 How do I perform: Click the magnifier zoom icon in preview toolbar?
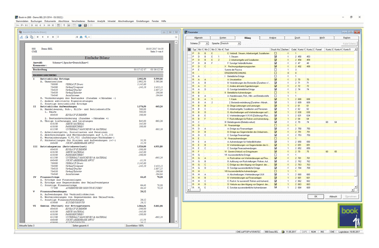(86, 37)
